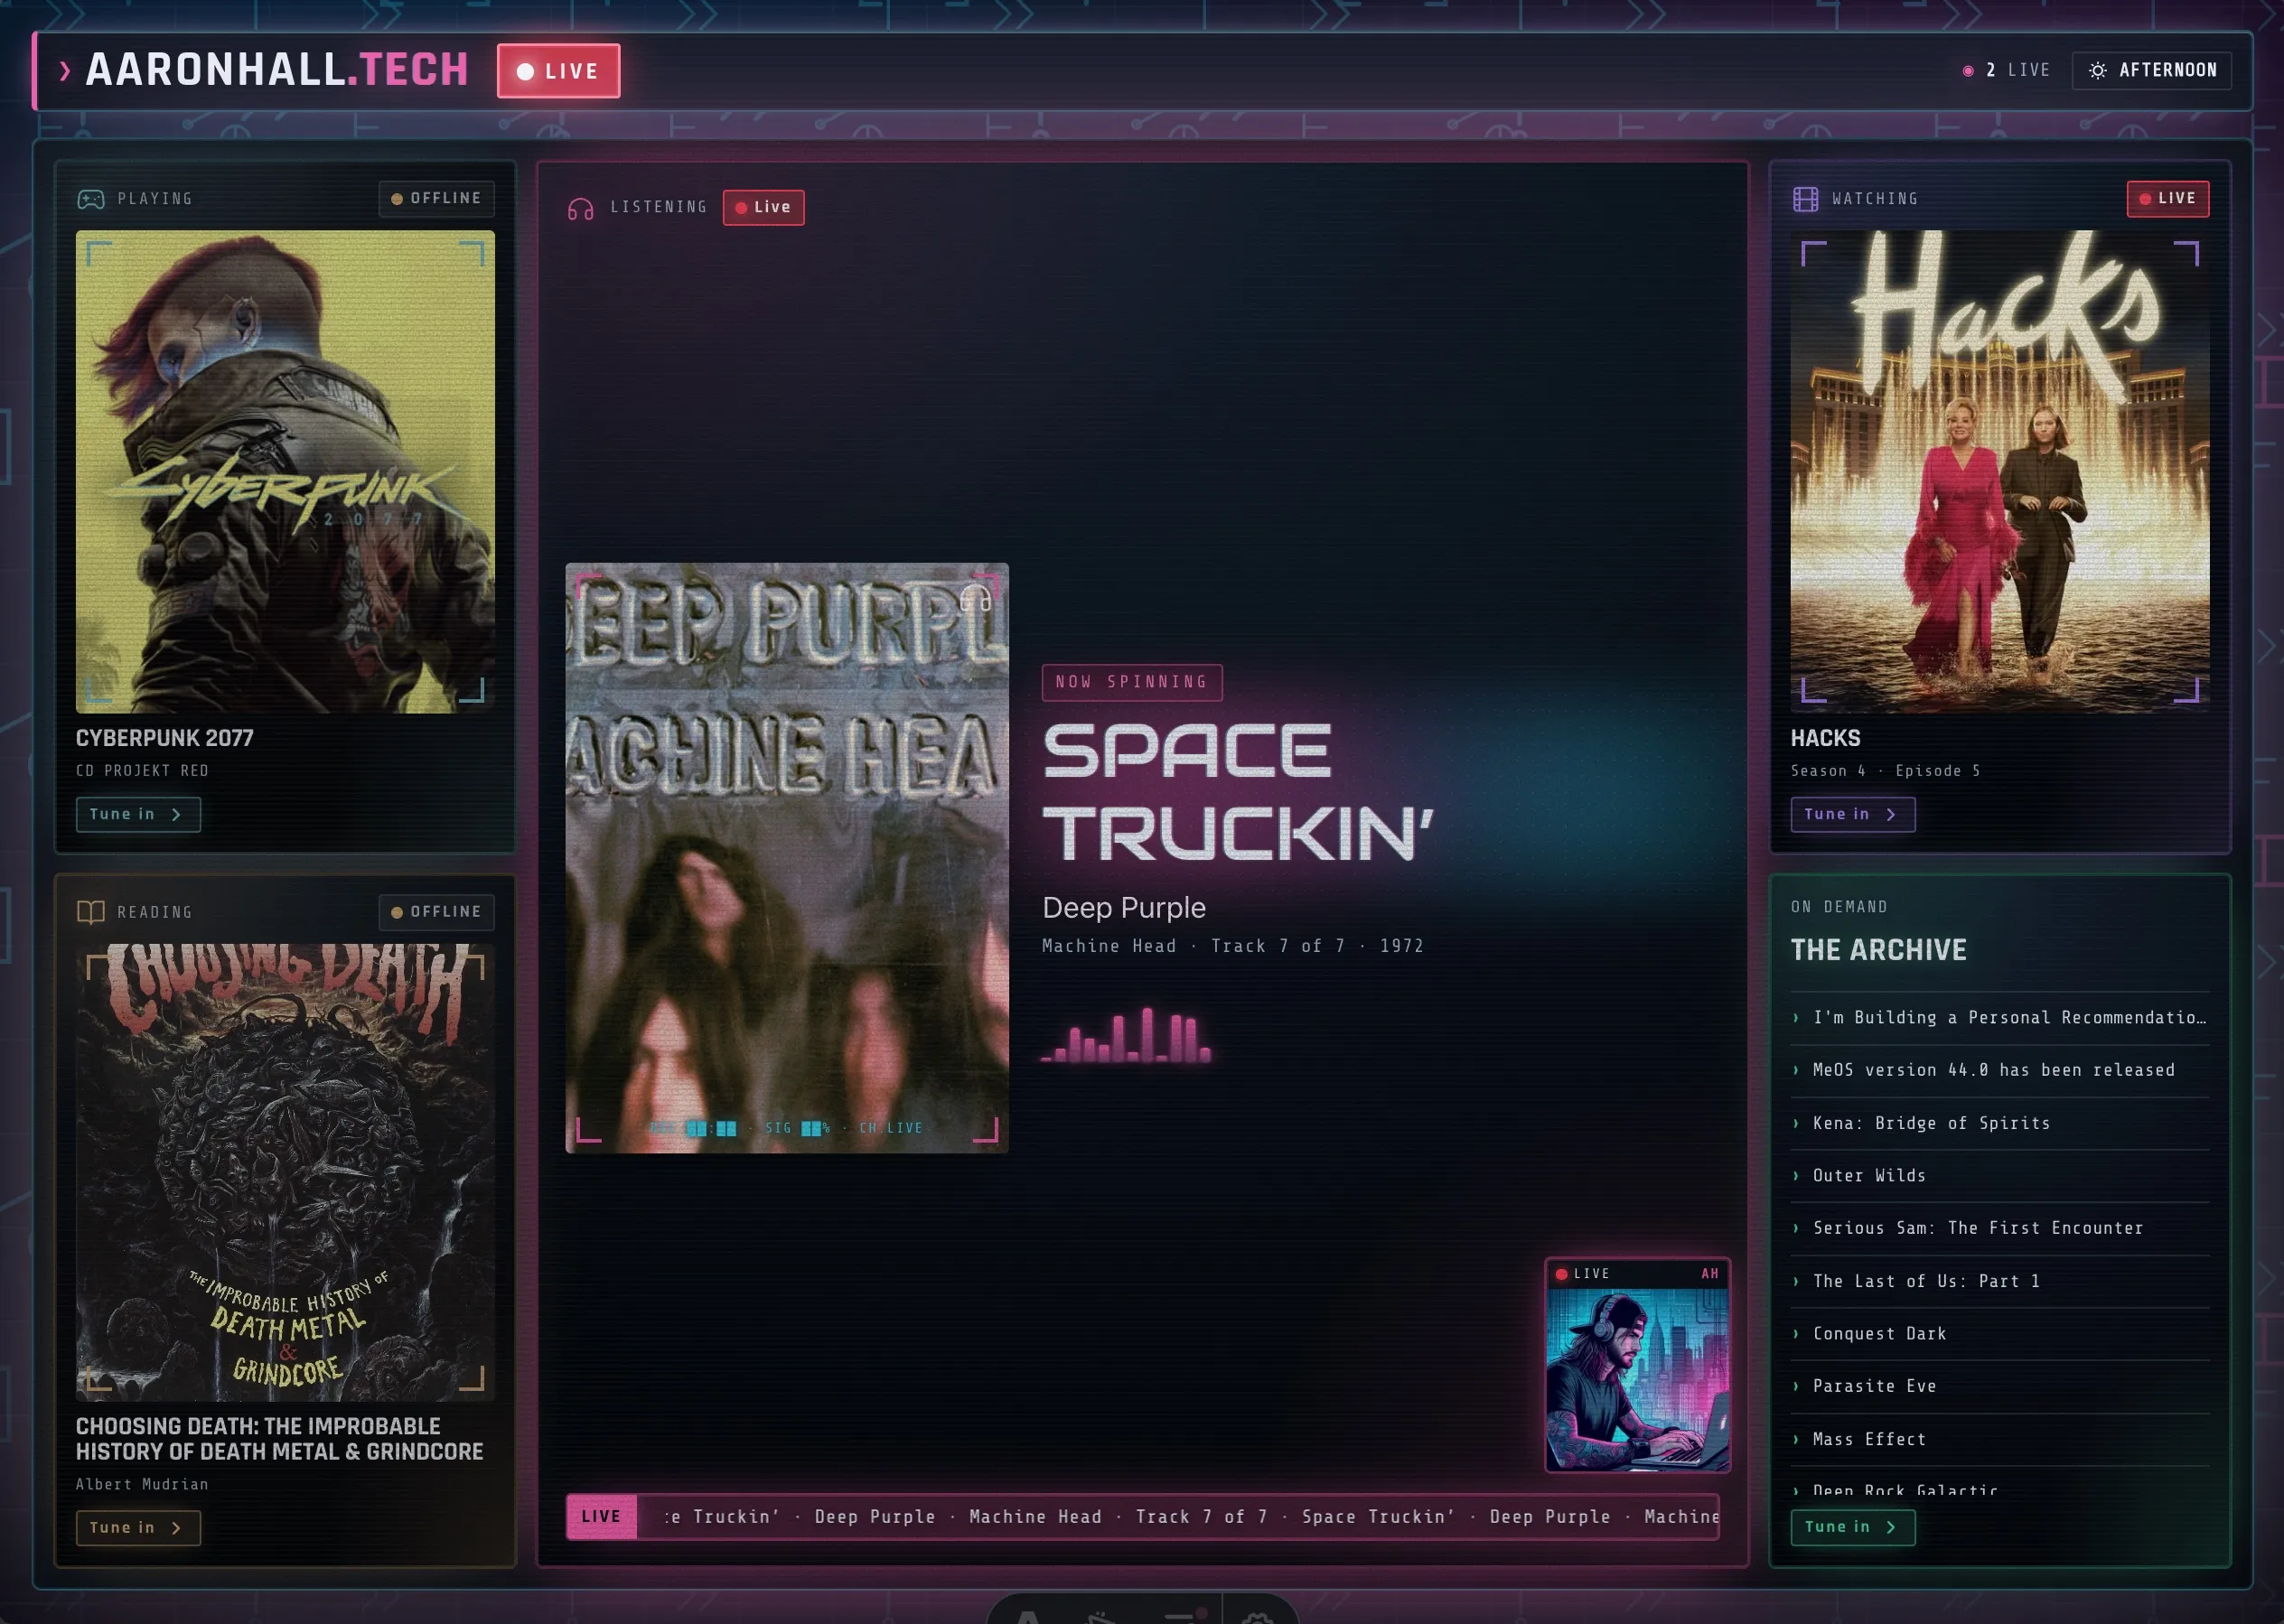Click THE ARCHIVE heading
The width and height of the screenshot is (2284, 1624).
1878,950
